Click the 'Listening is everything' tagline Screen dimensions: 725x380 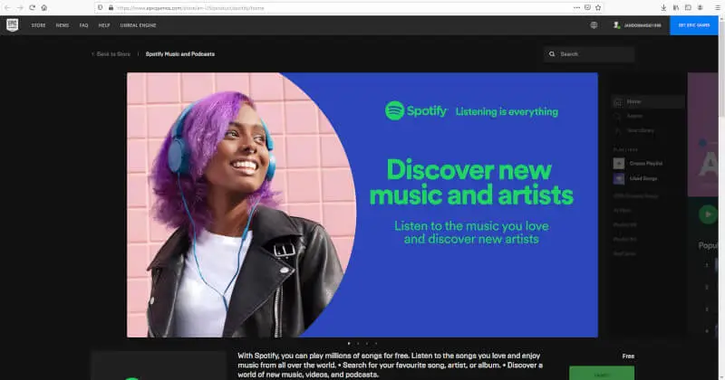pyautogui.click(x=507, y=111)
